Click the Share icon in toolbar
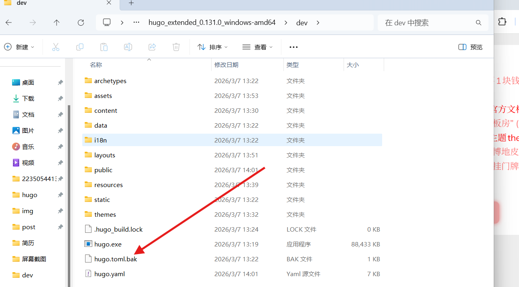519x287 pixels. pos(152,47)
